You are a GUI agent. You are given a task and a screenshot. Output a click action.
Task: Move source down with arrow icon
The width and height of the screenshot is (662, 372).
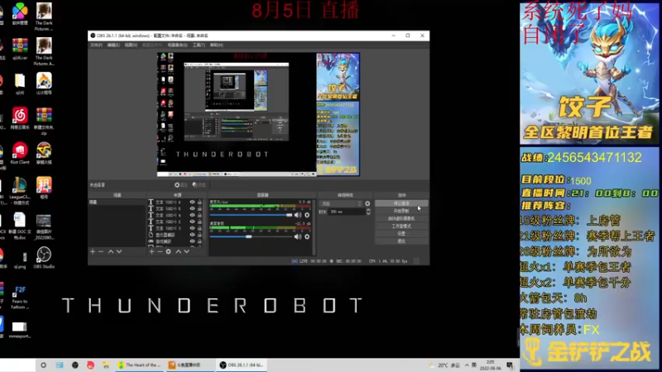187,251
